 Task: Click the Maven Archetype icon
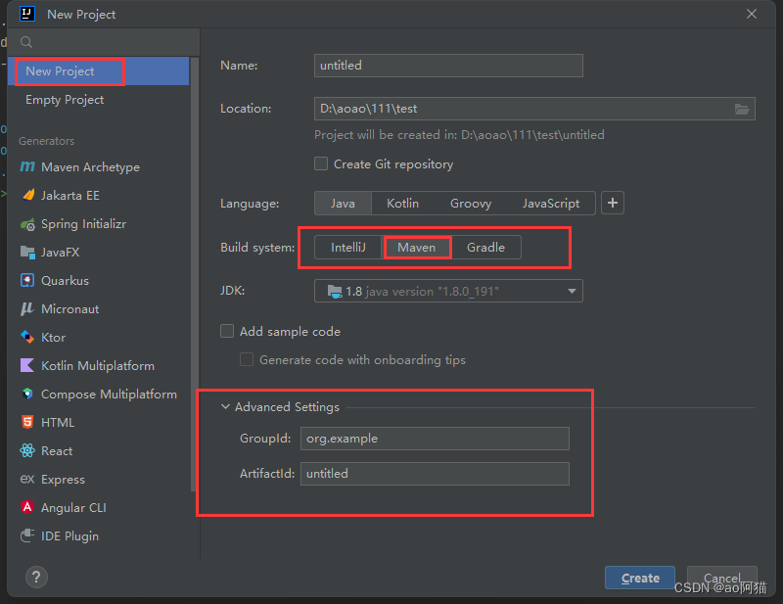pyautogui.click(x=27, y=166)
